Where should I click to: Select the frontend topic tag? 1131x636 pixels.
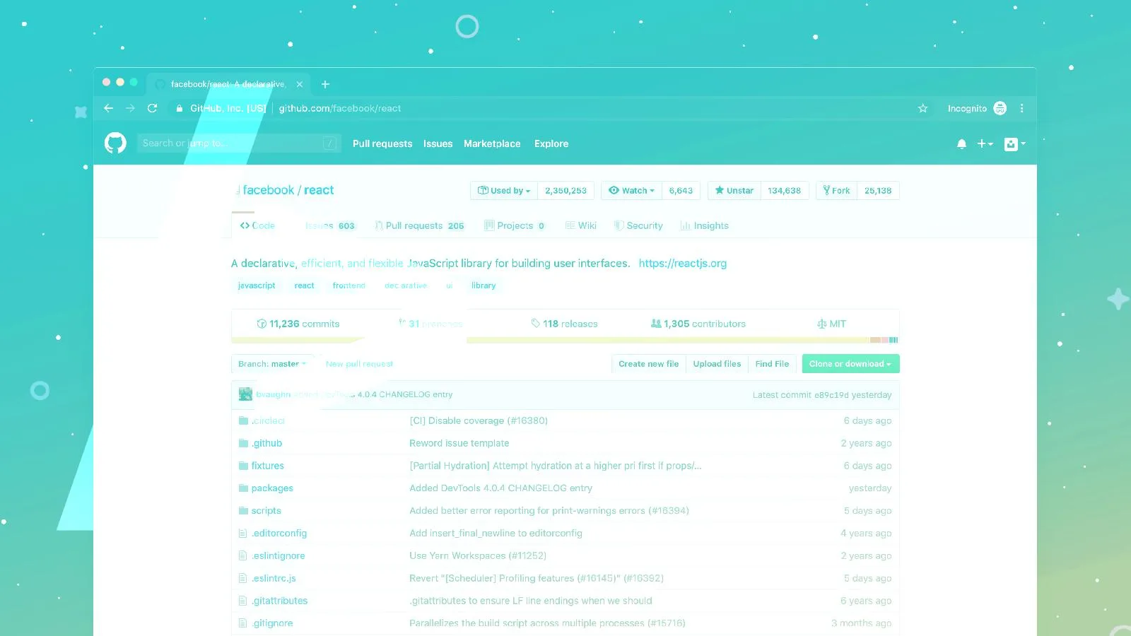[349, 285]
